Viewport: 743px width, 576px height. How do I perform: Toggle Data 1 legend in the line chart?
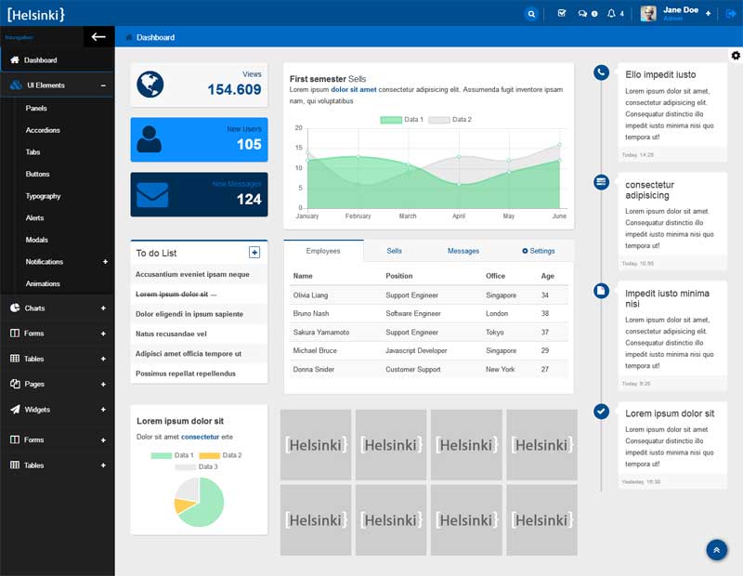pos(402,120)
